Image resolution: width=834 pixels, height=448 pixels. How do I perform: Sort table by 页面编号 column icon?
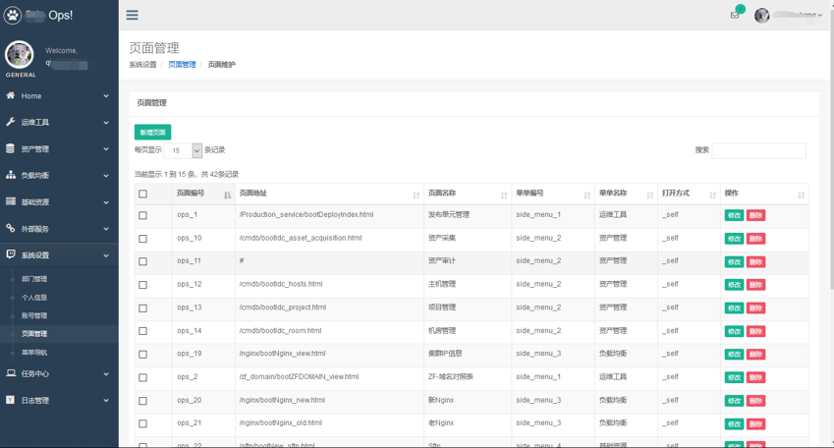[x=228, y=195]
